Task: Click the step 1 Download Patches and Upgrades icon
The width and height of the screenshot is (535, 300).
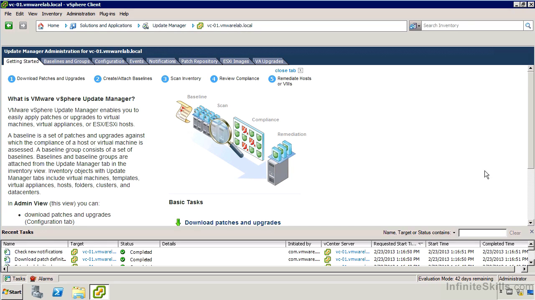Action: pos(12,79)
